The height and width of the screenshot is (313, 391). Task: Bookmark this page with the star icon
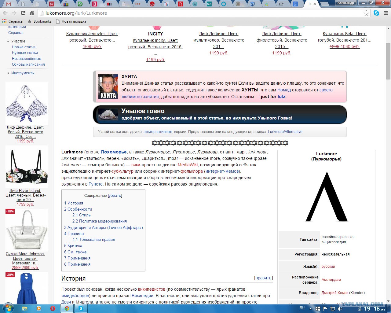coord(366,13)
